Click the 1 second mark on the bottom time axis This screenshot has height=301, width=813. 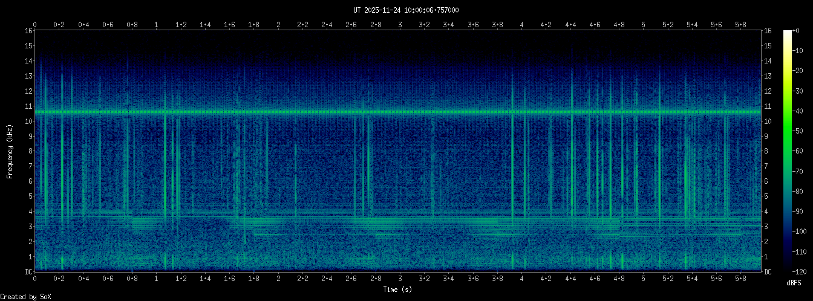157,279
